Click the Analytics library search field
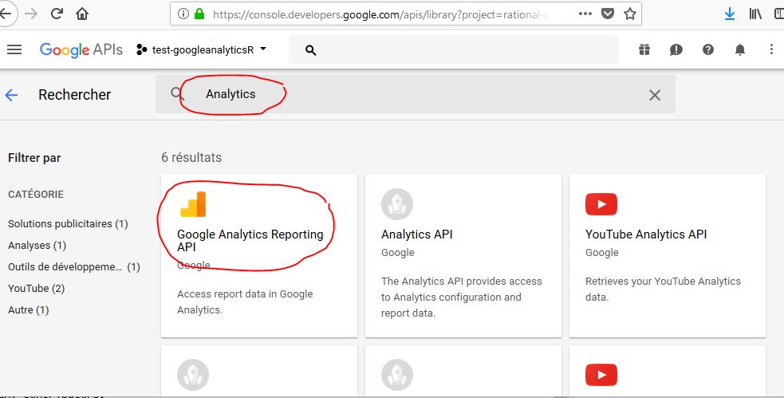 [x=415, y=94]
